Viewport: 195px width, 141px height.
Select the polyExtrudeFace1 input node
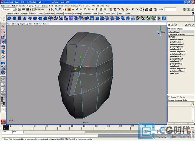(x=178, y=54)
